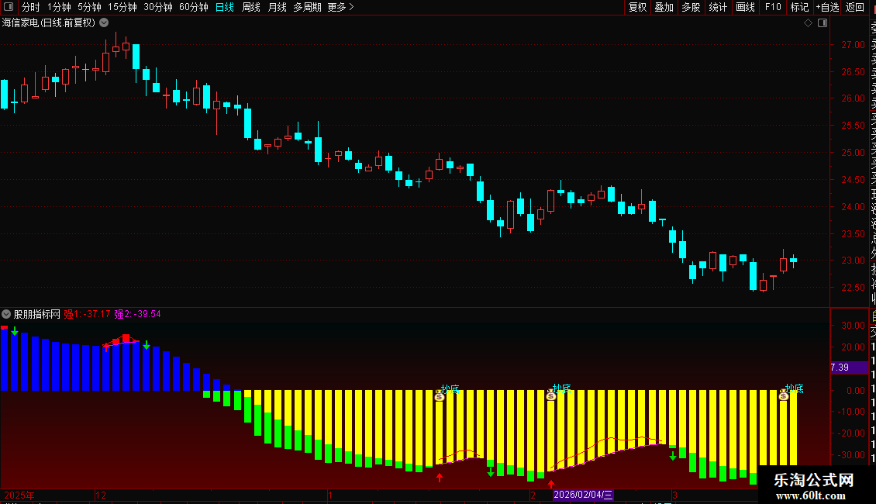Switch to the 分时 intraday view
876x504 pixels.
click(31, 7)
